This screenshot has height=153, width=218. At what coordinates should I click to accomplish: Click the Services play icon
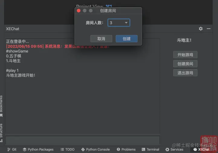pyautogui.click(x=167, y=149)
